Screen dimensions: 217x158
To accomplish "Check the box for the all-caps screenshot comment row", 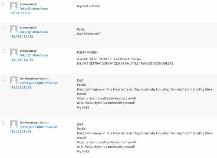I will 4,51.
